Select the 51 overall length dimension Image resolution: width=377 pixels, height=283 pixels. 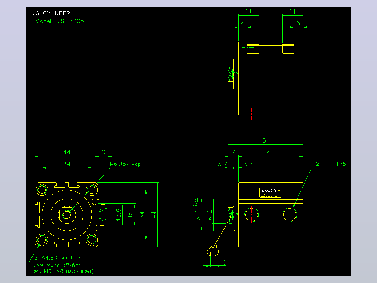[265, 140]
